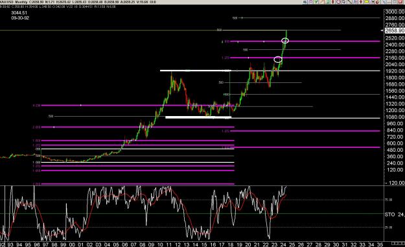Click the skip-to-end arrow toolbar icon
Image resolution: width=405 pixels, height=247 pixels.
click(373, 2)
